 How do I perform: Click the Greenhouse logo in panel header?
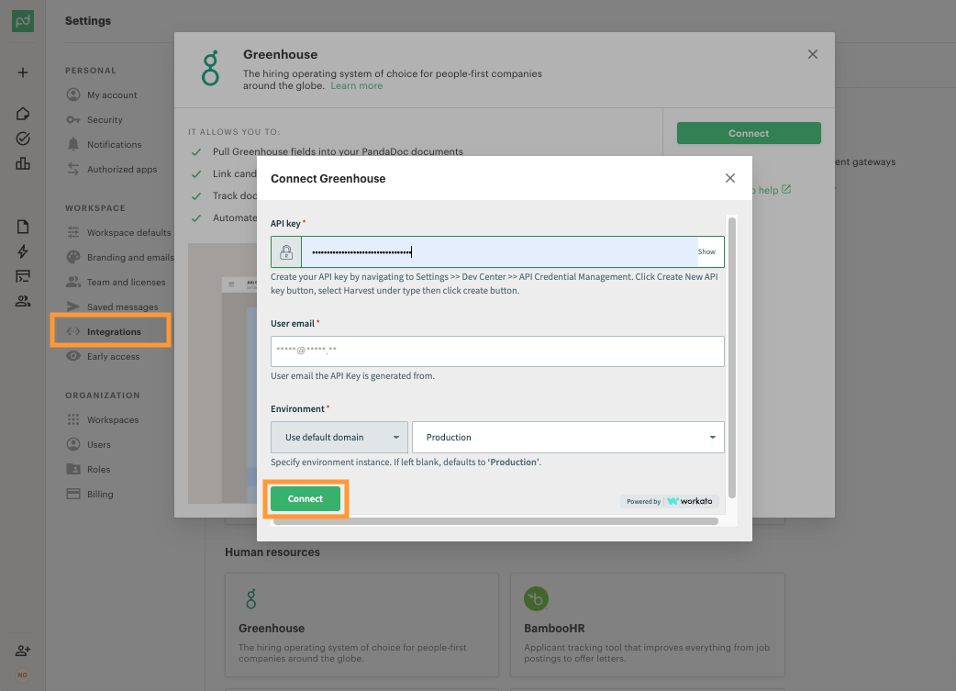coord(210,68)
